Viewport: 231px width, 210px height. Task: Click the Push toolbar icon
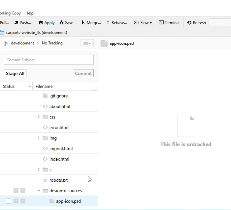pyautogui.click(x=16, y=23)
